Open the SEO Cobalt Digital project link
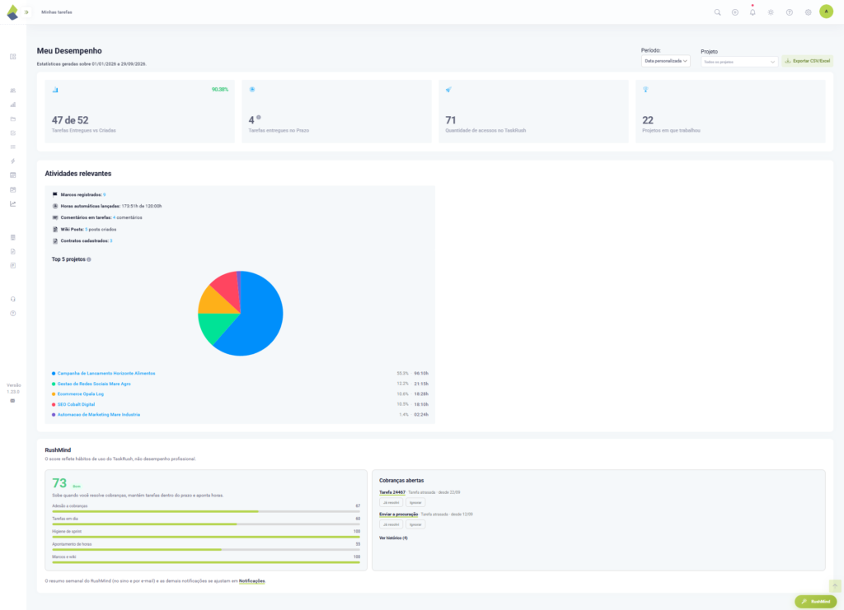 tap(76, 404)
